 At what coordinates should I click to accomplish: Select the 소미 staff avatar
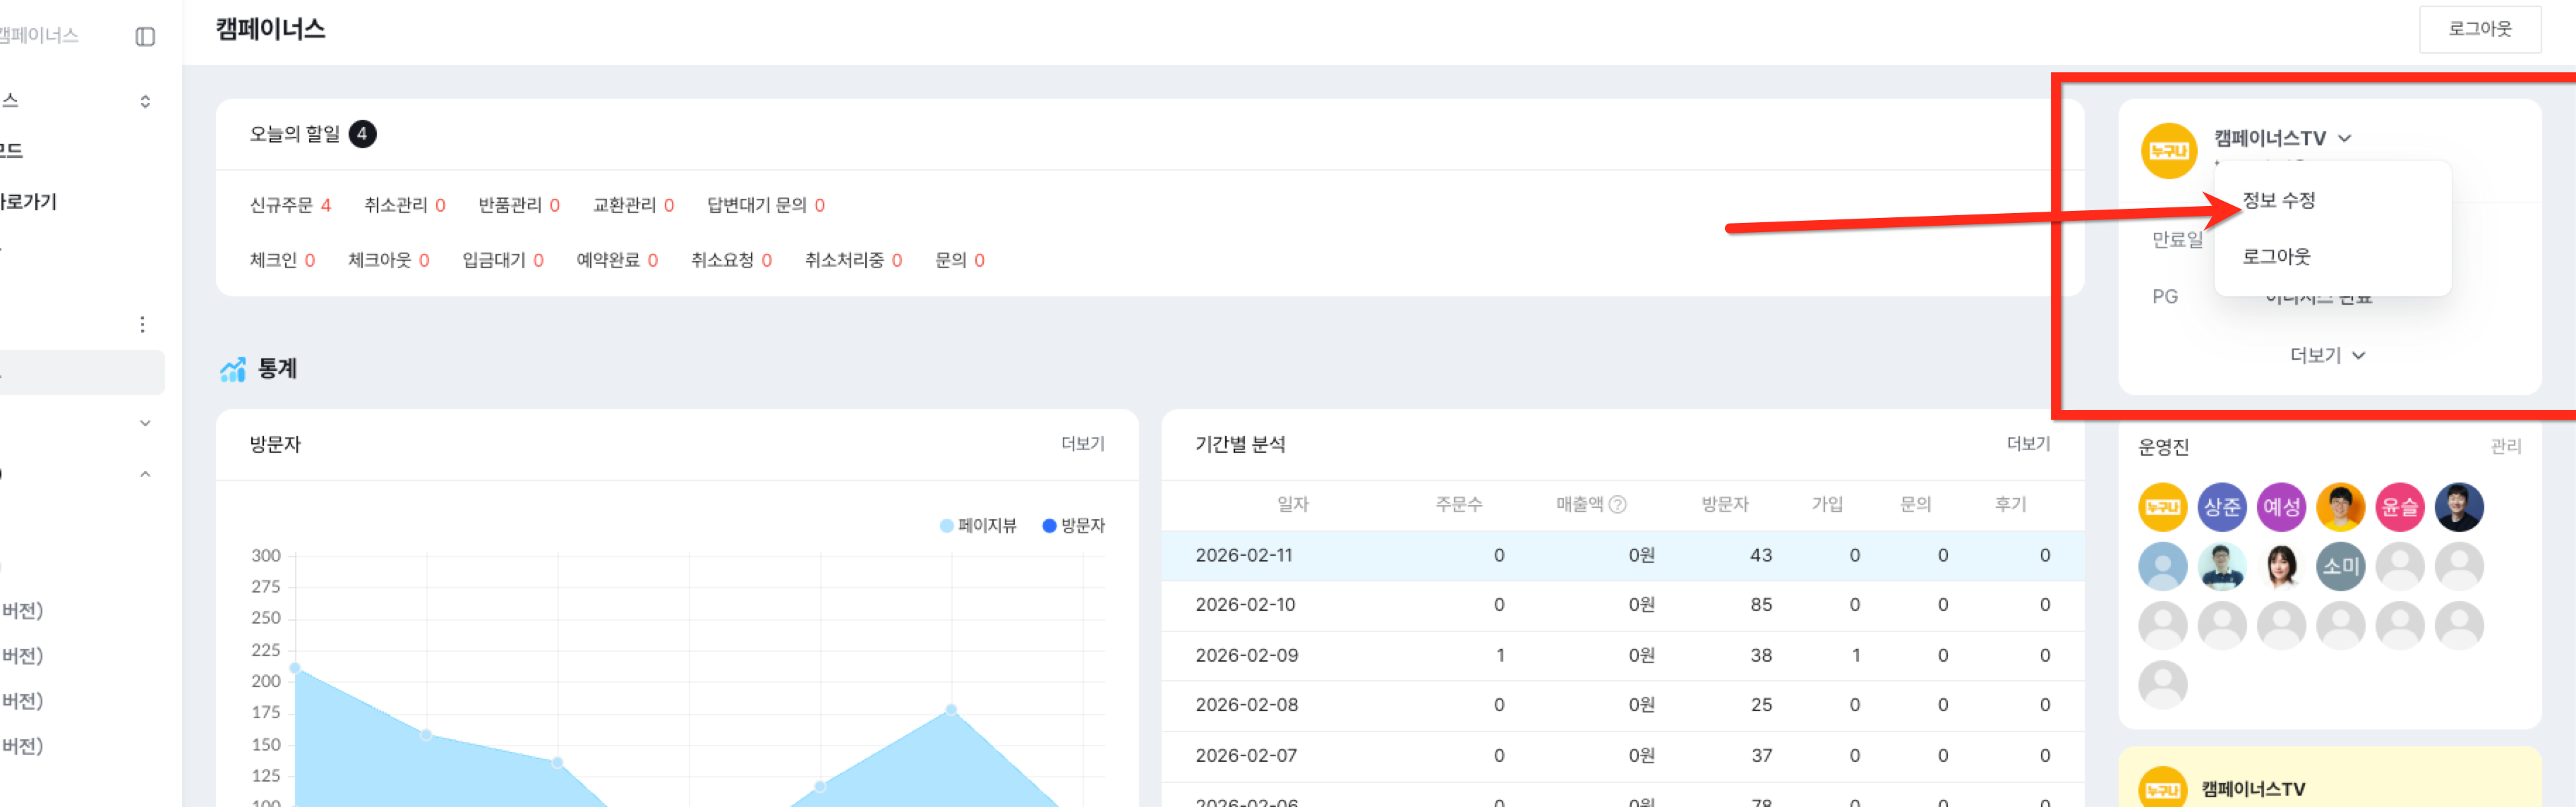tap(2340, 566)
